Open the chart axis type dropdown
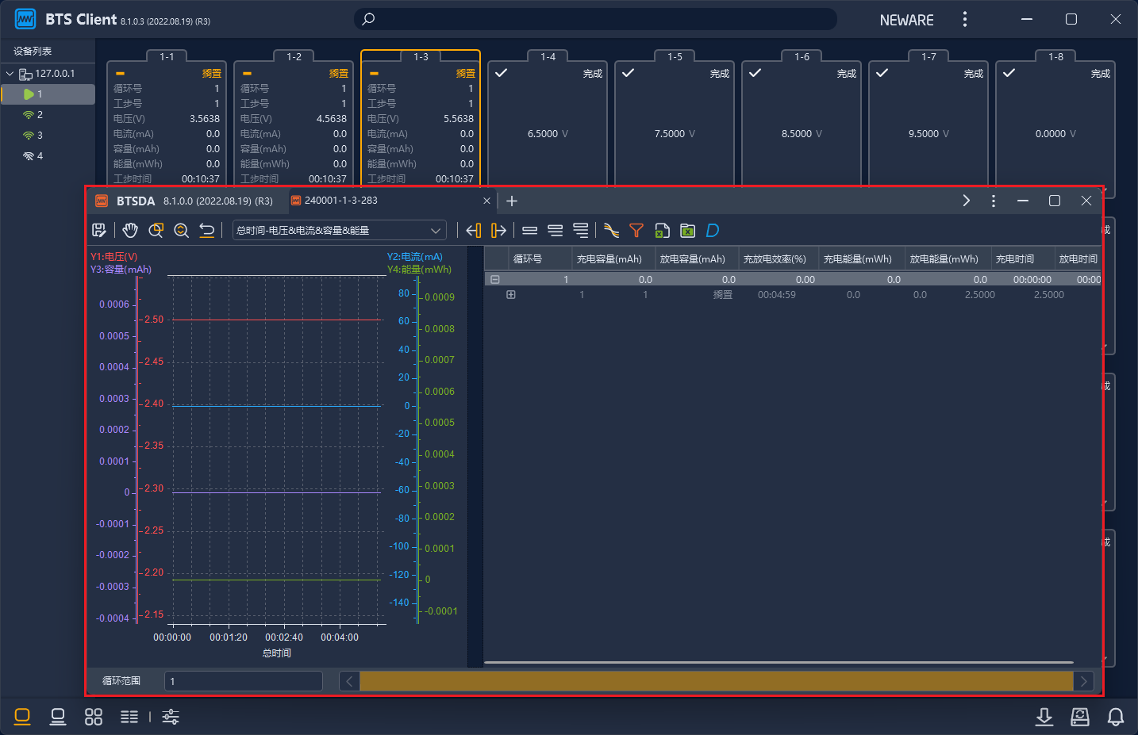 (x=339, y=231)
